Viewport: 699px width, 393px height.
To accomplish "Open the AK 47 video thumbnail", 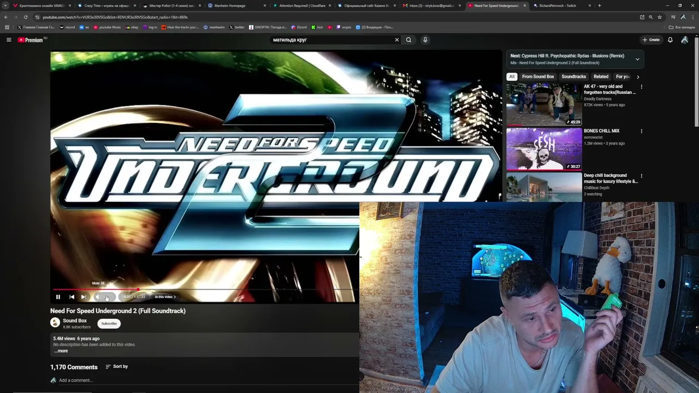I will tap(544, 104).
